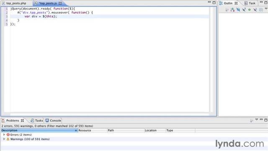This screenshot has width=268, height=151.
Task: Click the Outline tab icon
Action: [x=221, y=3]
